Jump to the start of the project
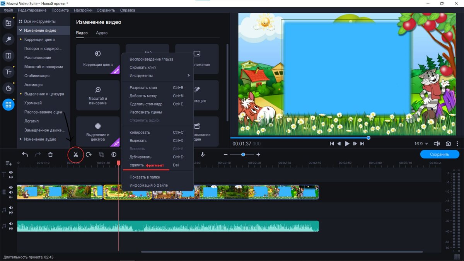The height and width of the screenshot is (261, 464). (x=332, y=143)
